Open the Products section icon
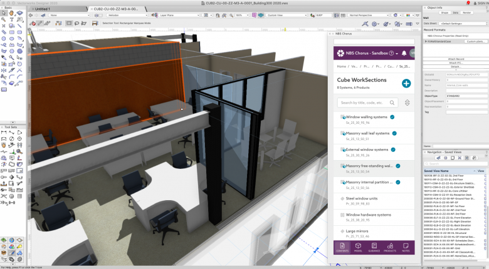Screen dimensions: 489x269 (x=391, y=247)
